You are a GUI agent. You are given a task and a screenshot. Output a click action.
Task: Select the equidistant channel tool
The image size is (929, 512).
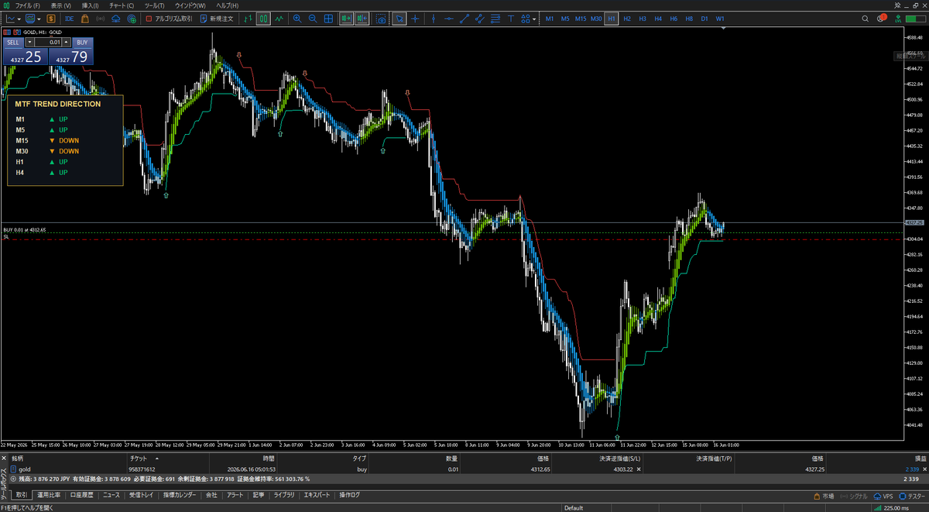click(x=479, y=18)
